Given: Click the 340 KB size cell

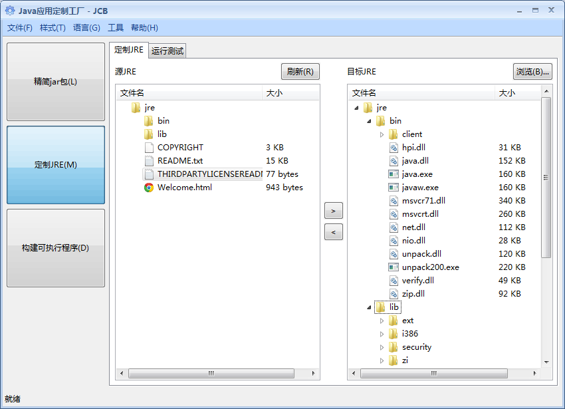Looking at the screenshot, I should (512, 201).
